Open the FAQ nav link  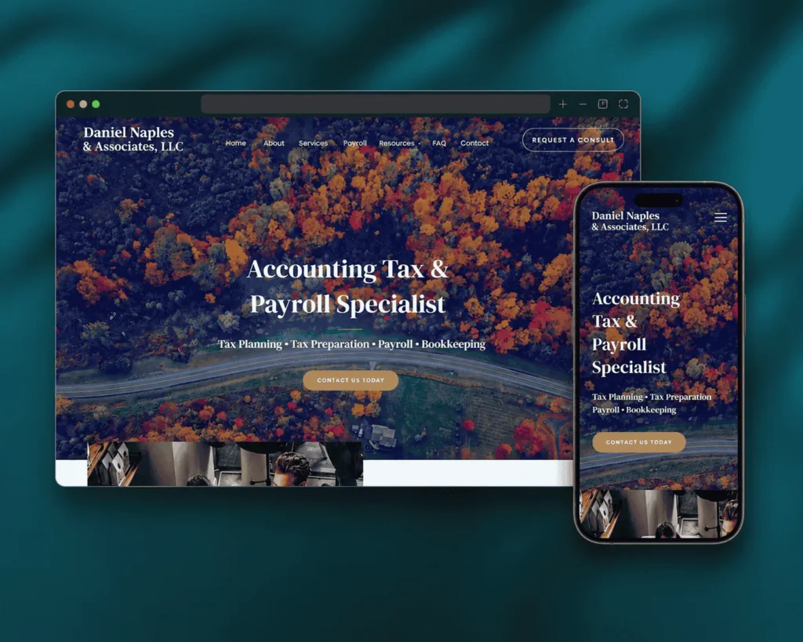pyautogui.click(x=439, y=143)
